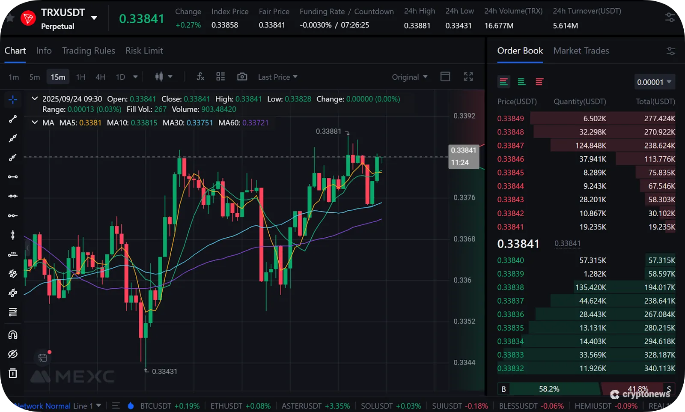Select the 5m timeframe
The width and height of the screenshot is (685, 412).
(35, 77)
